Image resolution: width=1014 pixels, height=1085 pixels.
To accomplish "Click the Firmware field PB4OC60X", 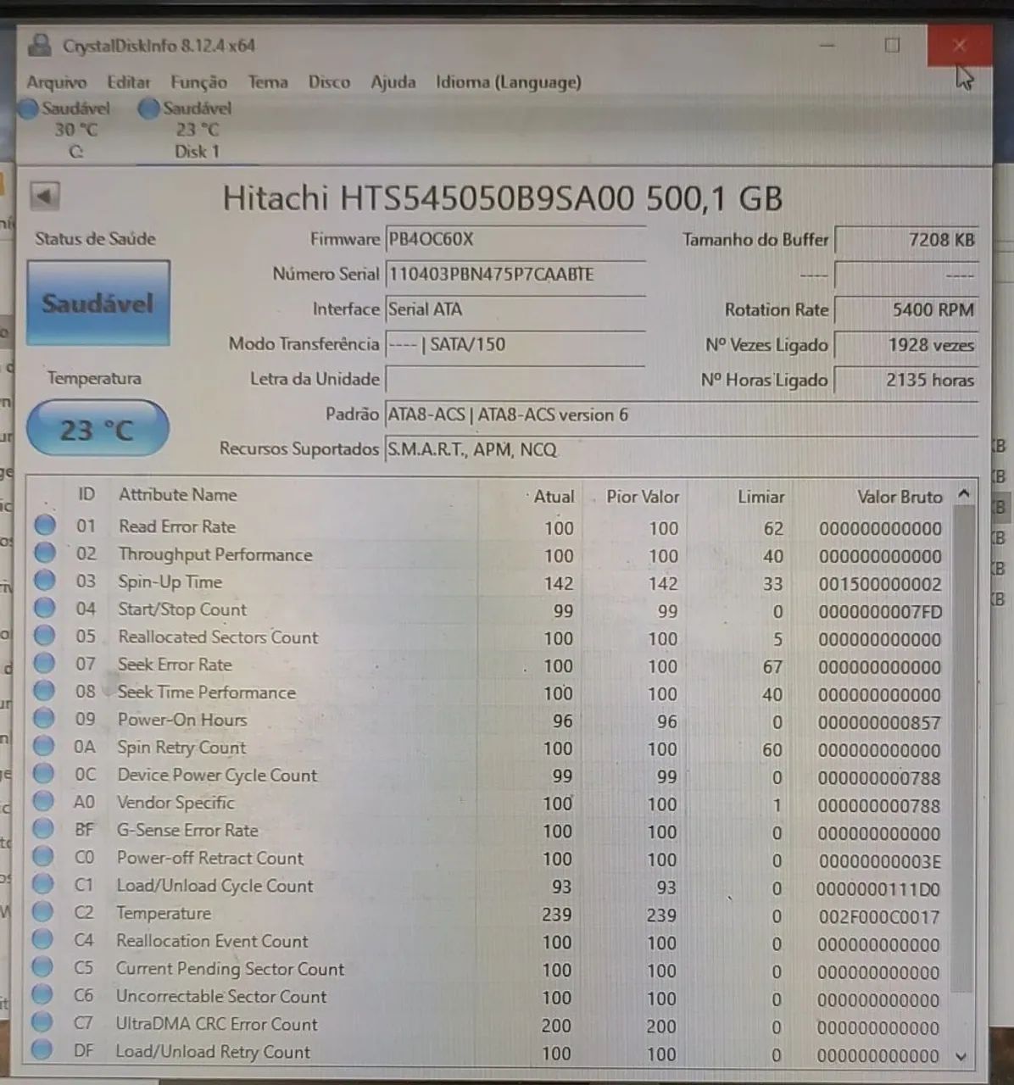I will tap(515, 240).
